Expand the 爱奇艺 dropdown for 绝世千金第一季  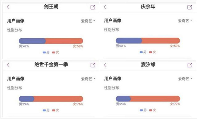point(88,79)
